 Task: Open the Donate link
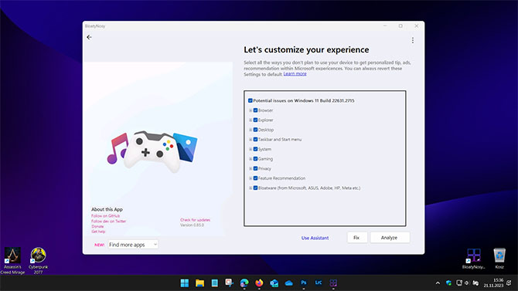tap(97, 226)
